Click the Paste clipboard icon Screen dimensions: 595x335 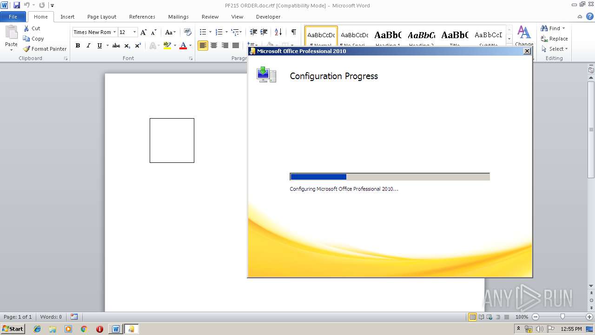[x=11, y=33]
